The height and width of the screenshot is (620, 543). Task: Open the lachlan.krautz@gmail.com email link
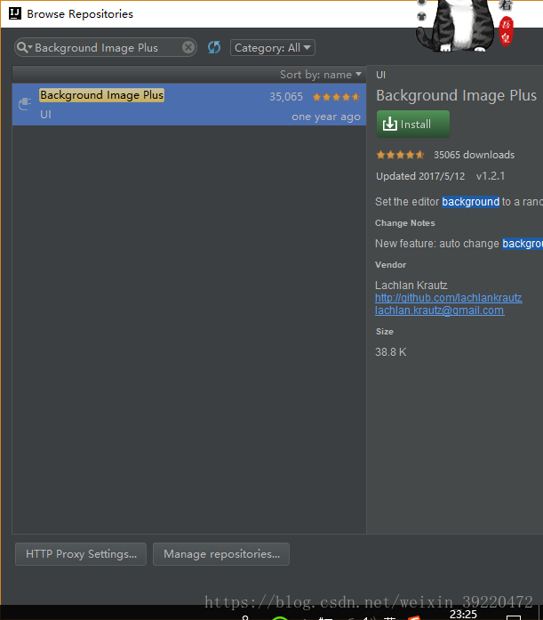(x=440, y=310)
